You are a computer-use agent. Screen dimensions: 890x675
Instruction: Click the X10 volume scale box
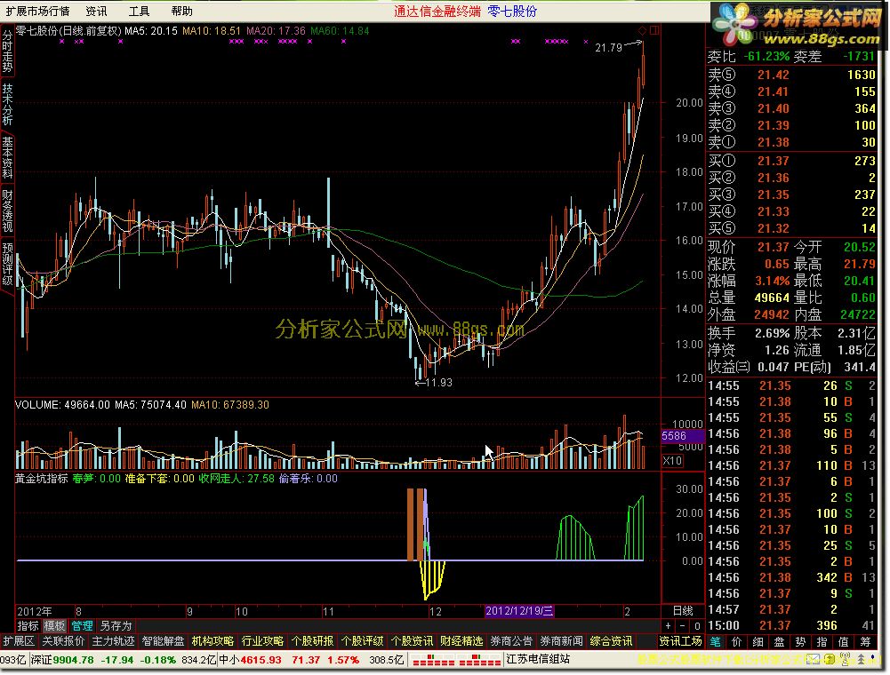672,461
